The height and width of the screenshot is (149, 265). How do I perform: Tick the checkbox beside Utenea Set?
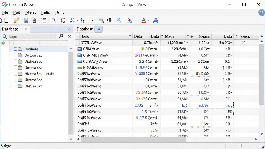(x=15, y=86)
